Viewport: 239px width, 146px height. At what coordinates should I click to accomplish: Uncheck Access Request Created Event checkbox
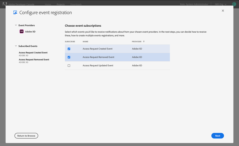[x=69, y=49]
